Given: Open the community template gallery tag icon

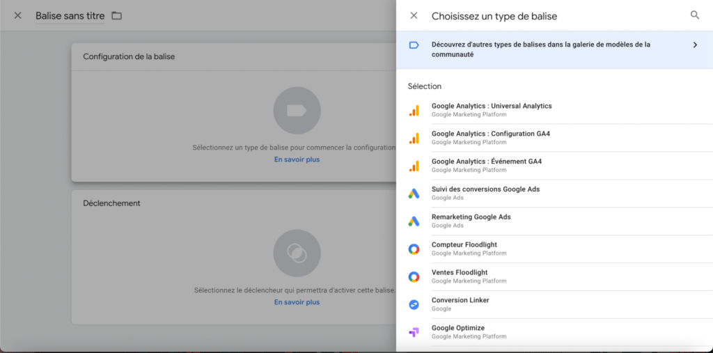Looking at the screenshot, I should click(x=414, y=45).
